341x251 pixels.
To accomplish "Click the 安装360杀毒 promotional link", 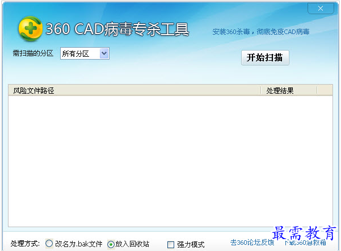I will 261,32.
